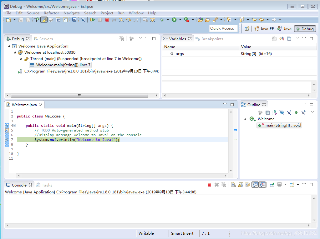Click the Terminate icon in Console toolbar
Viewport: 320px width, 239px height.
tap(209, 185)
